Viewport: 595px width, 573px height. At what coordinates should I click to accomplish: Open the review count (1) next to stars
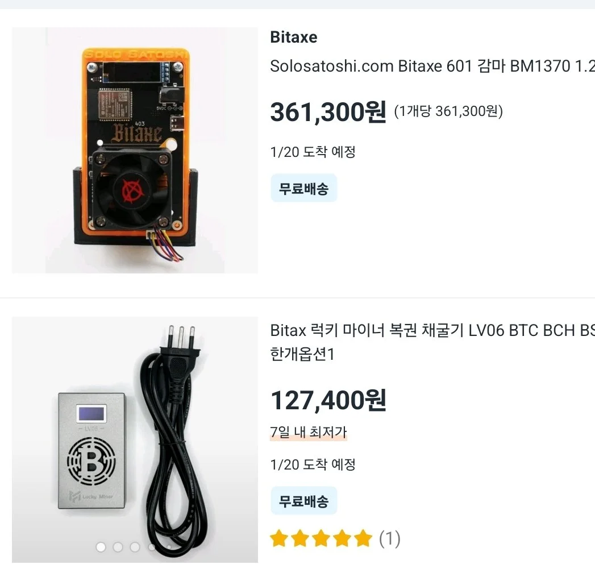(x=390, y=538)
